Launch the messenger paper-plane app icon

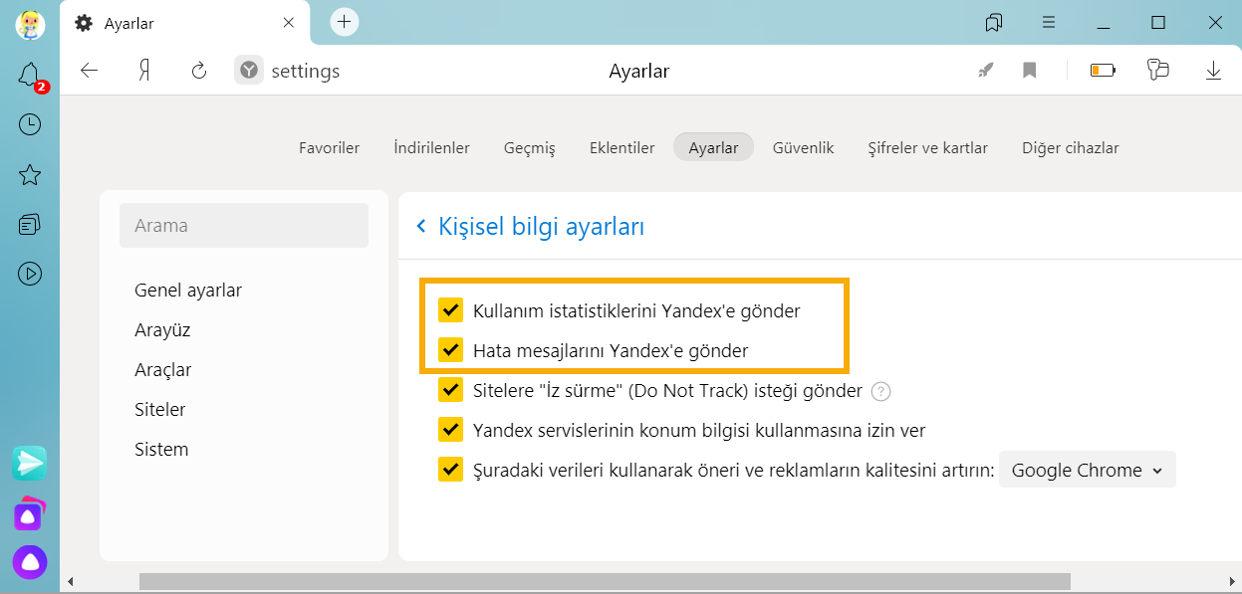tap(30, 463)
